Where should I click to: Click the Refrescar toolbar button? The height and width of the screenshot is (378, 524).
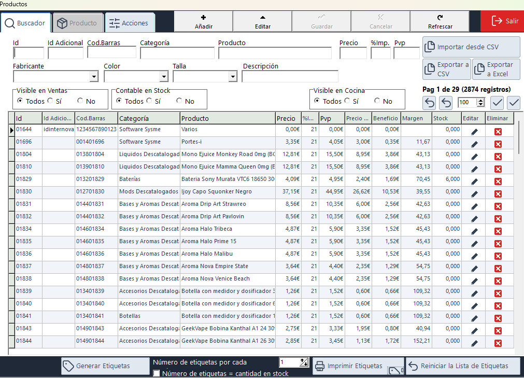(440, 22)
